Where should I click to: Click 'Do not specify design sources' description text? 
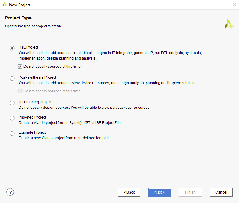(85, 108)
